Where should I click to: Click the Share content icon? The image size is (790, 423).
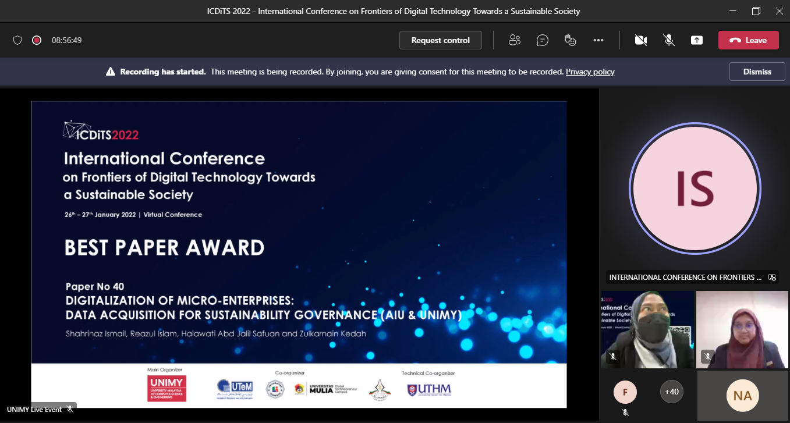[697, 40]
